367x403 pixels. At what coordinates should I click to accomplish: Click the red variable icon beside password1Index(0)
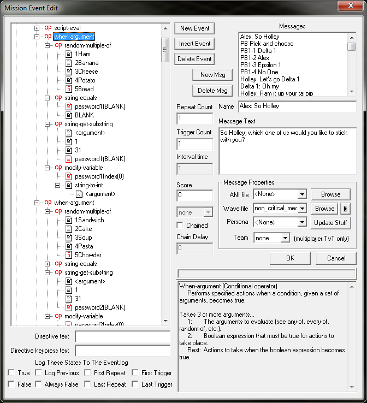(69, 176)
